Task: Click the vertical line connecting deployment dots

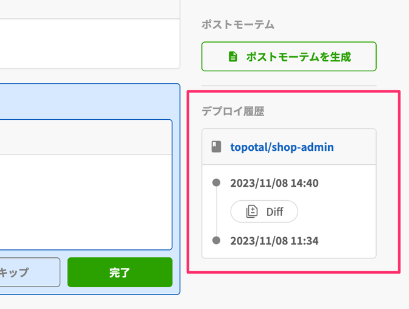Action: 217,211
